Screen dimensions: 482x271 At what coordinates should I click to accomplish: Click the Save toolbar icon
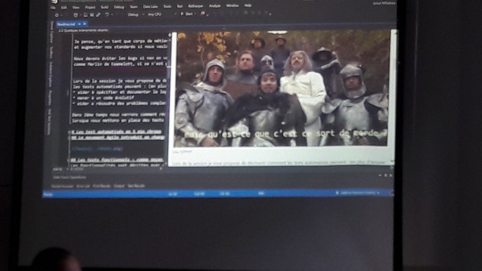pos(92,15)
